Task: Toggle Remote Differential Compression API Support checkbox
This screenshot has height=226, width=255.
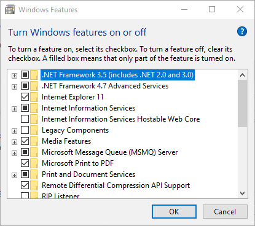Action: tap(25, 185)
